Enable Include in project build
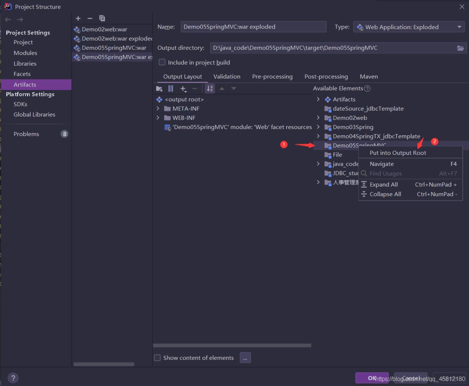 click(x=162, y=62)
